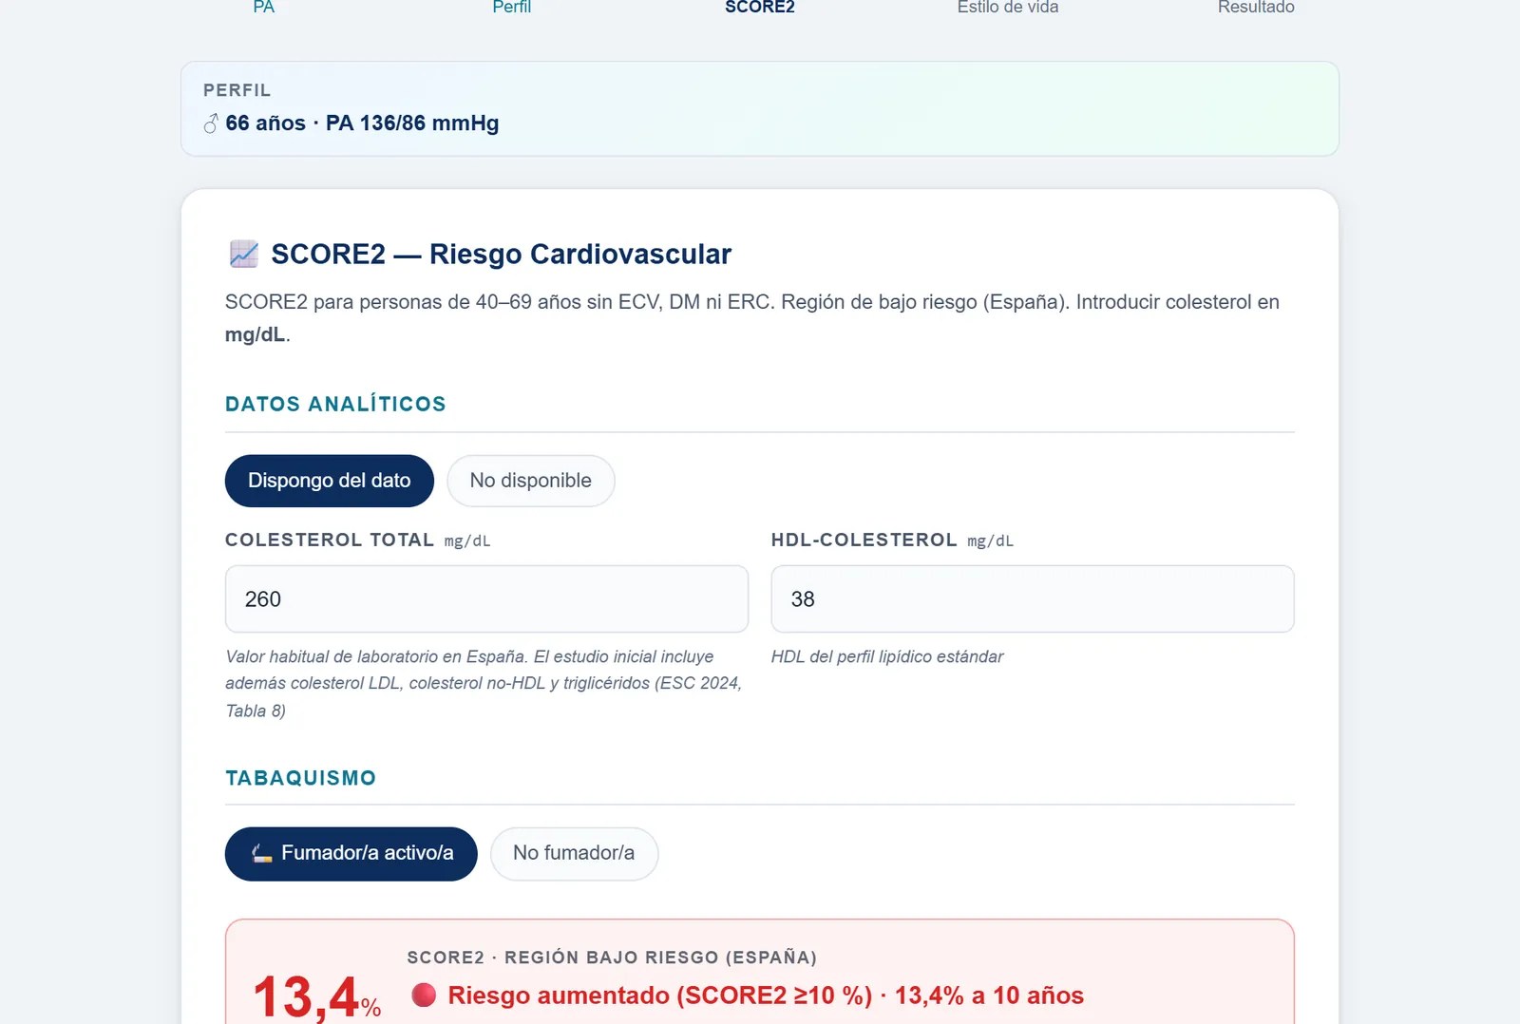Select 'Dispongo del dato' option
This screenshot has height=1024, width=1520.
pyautogui.click(x=330, y=481)
